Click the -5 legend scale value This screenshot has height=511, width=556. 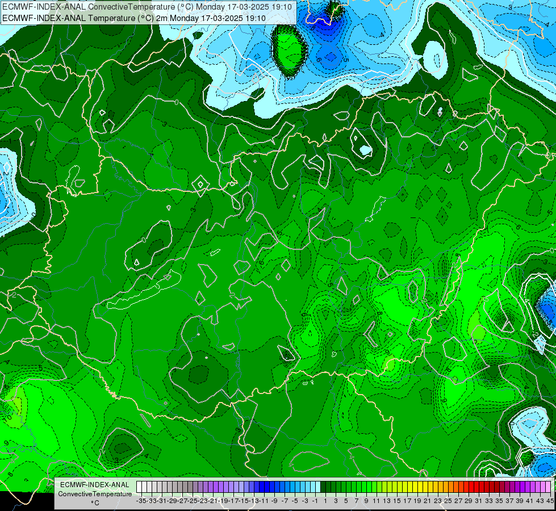tap(295, 501)
